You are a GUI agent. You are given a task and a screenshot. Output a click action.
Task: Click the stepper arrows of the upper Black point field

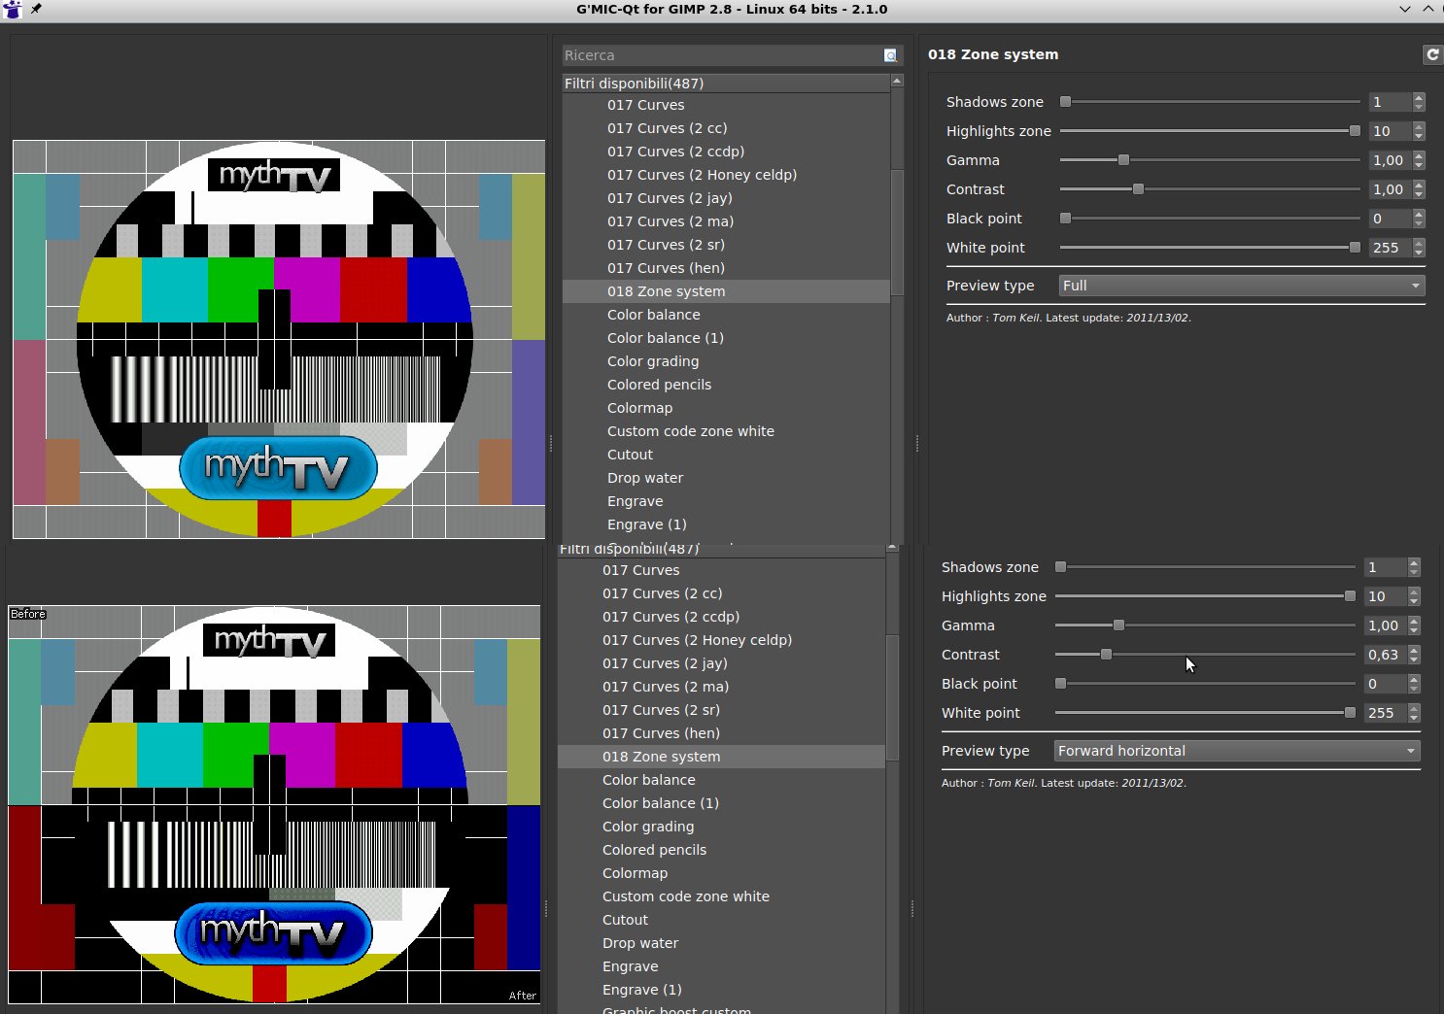(1419, 219)
